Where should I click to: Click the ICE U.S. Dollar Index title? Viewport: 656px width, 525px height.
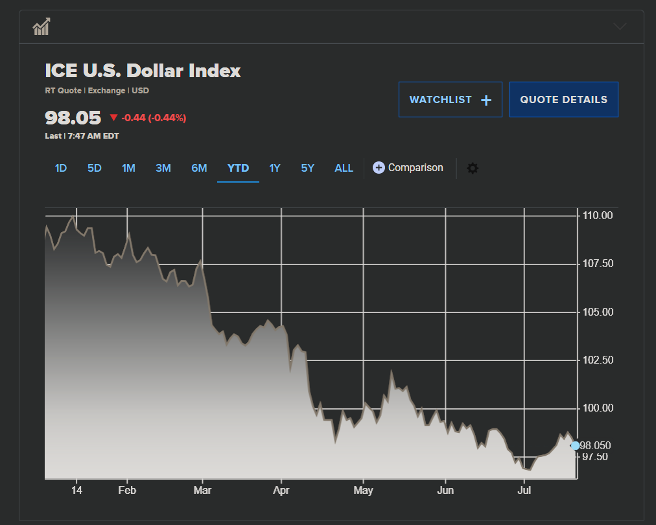[143, 71]
